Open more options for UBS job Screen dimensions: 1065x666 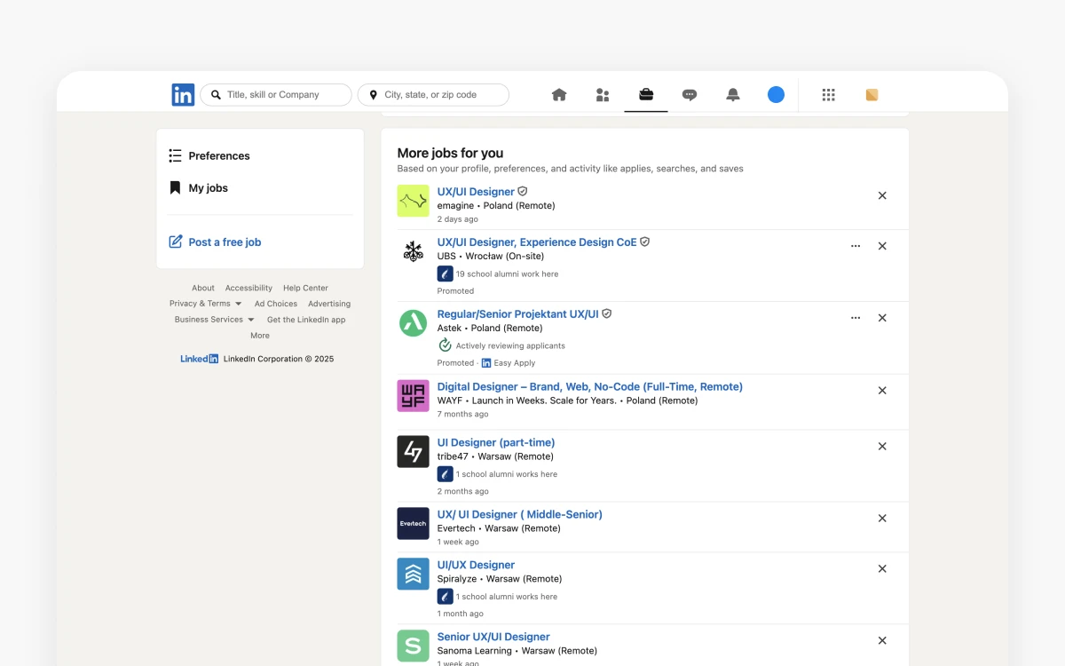[856, 246]
